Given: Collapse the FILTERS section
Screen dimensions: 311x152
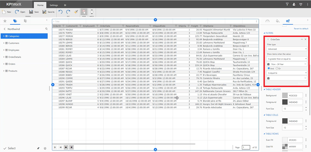Looking at the screenshot, I should [x=264, y=33].
